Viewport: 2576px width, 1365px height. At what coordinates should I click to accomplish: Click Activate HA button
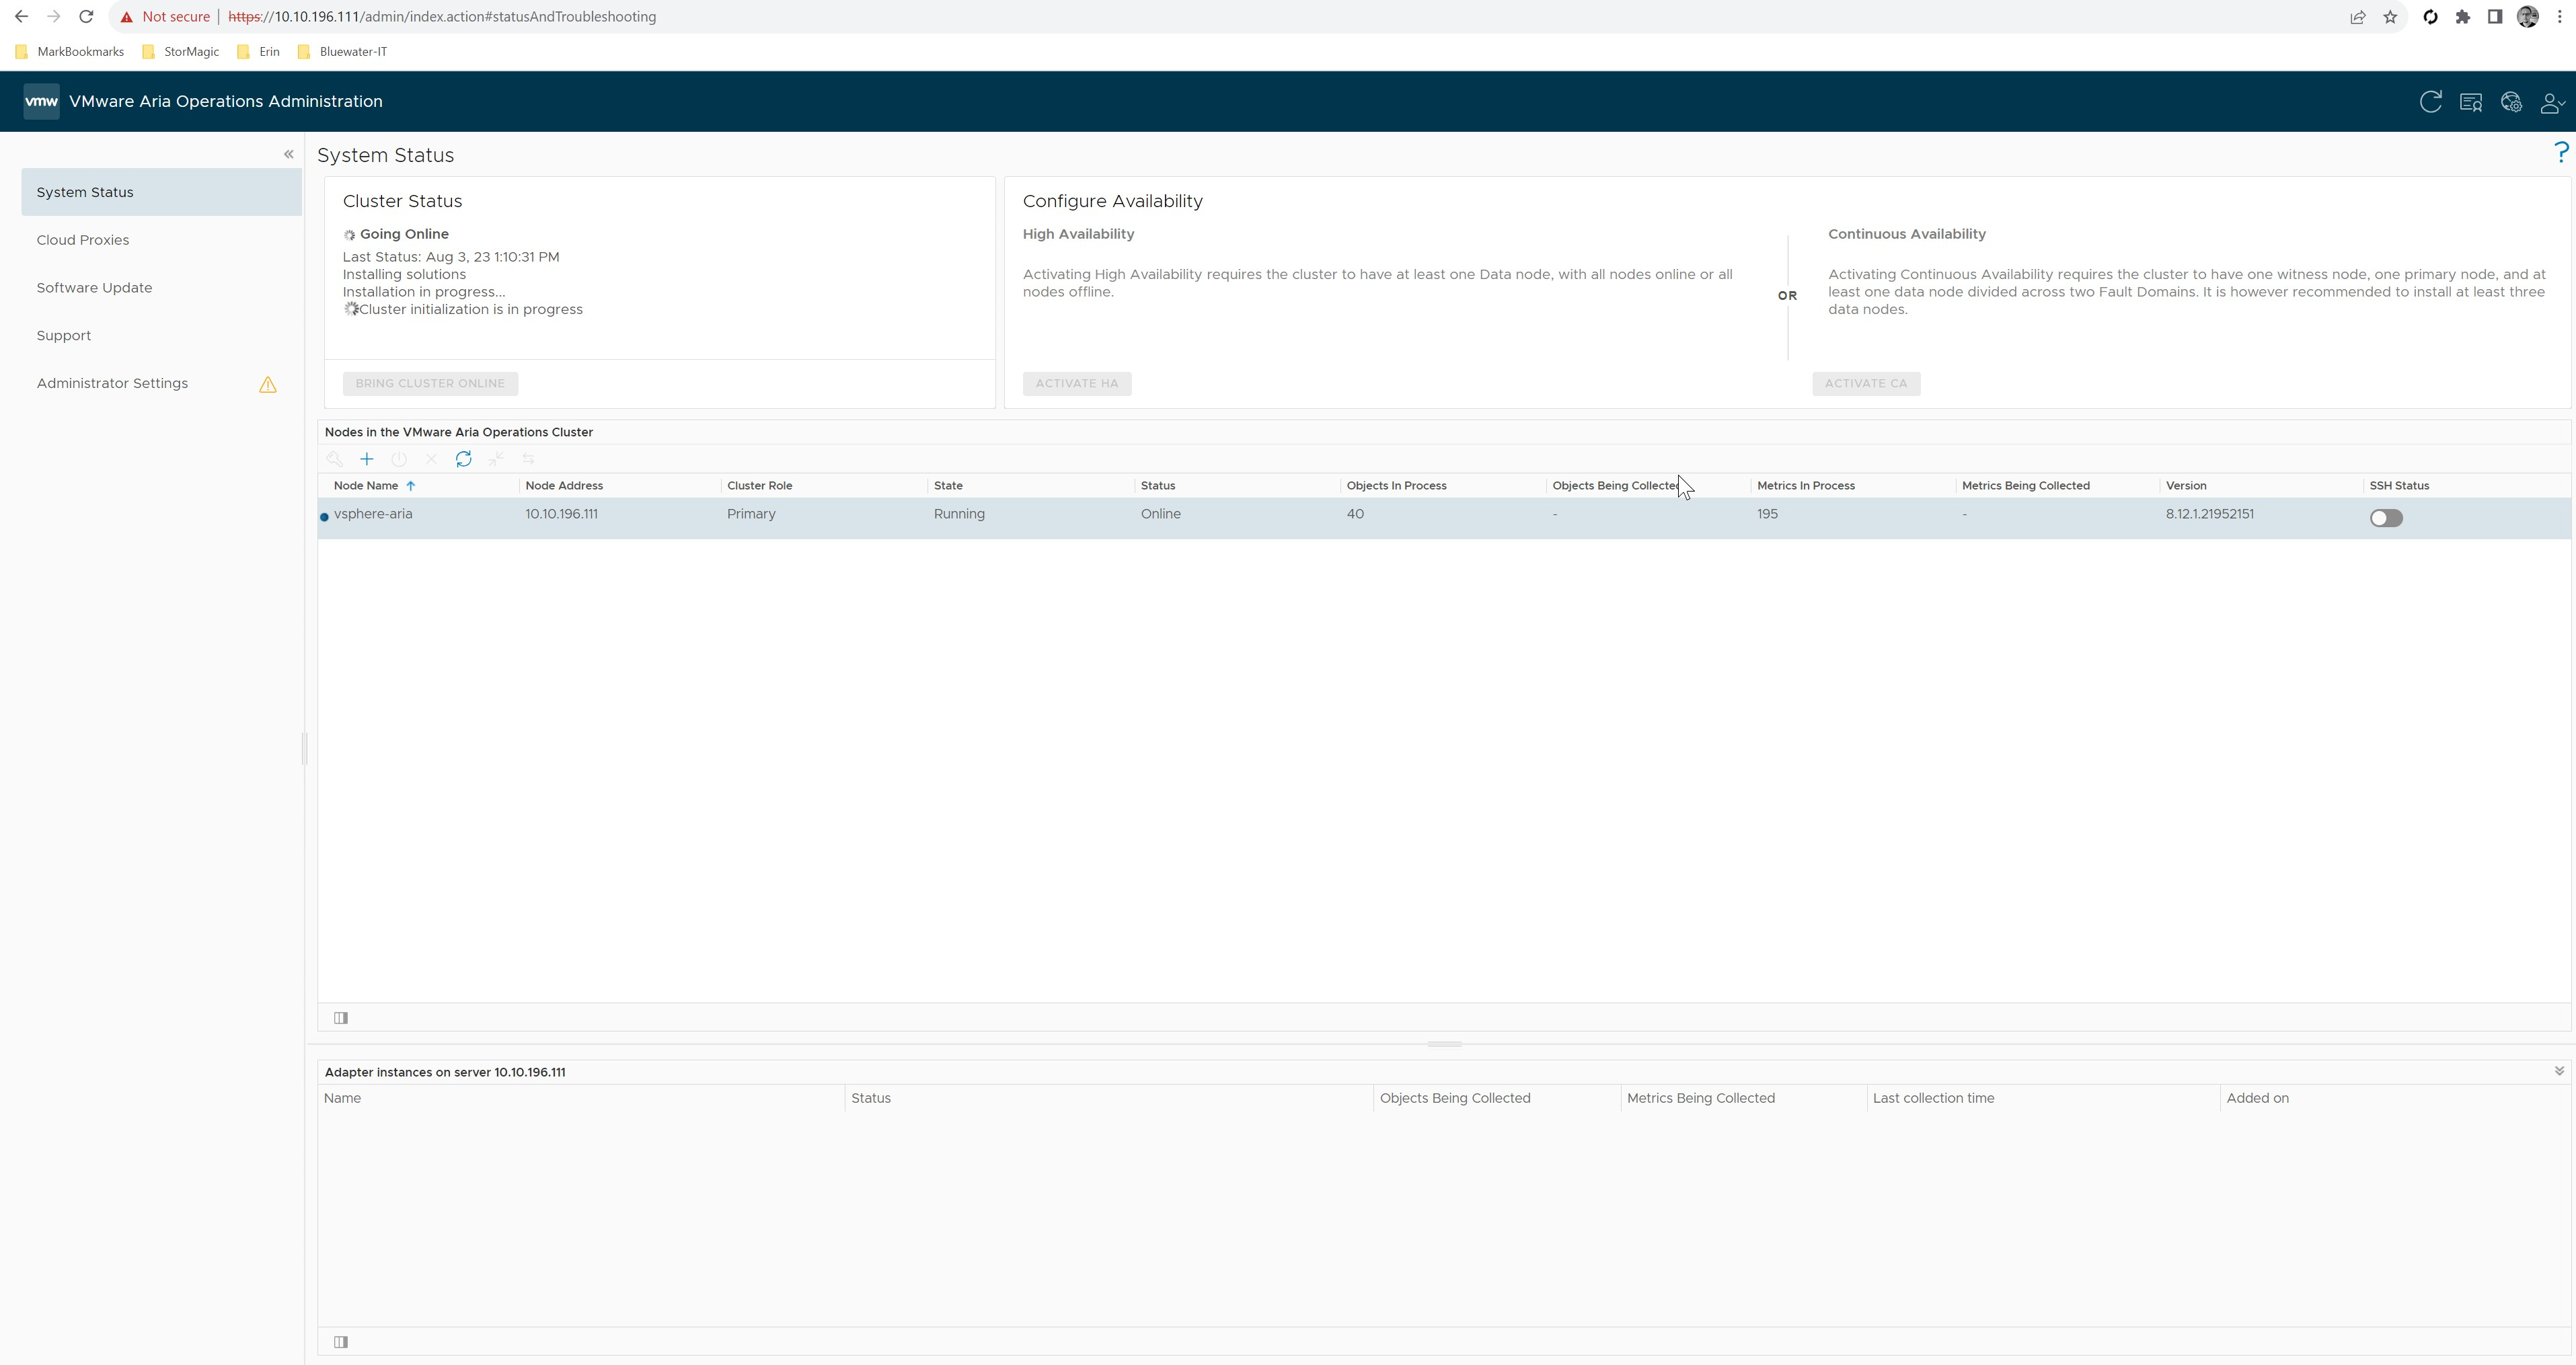pyautogui.click(x=1077, y=384)
